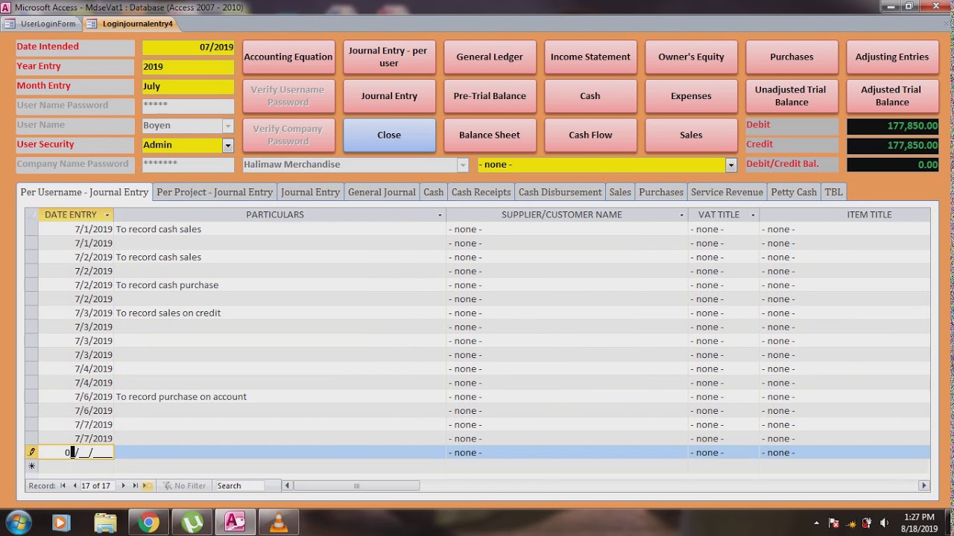
Task: Click current record number box 17 of 17
Action: tap(98, 486)
